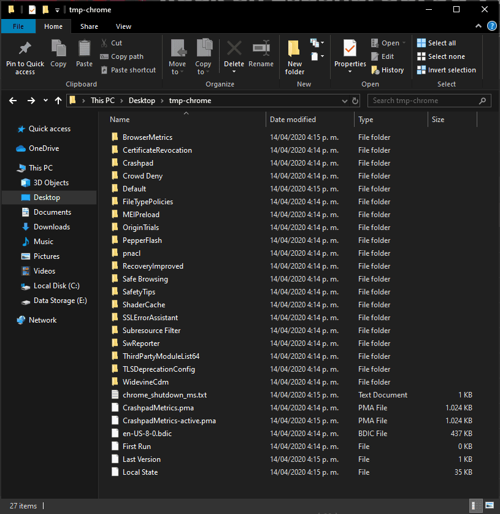Switch to large thumbnails view in status bar
This screenshot has height=514, width=500.
pyautogui.click(x=490, y=506)
